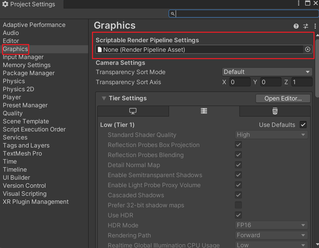Toggle Detail Normal Map checkbox
Image resolution: width=319 pixels, height=248 pixels.
(238, 165)
